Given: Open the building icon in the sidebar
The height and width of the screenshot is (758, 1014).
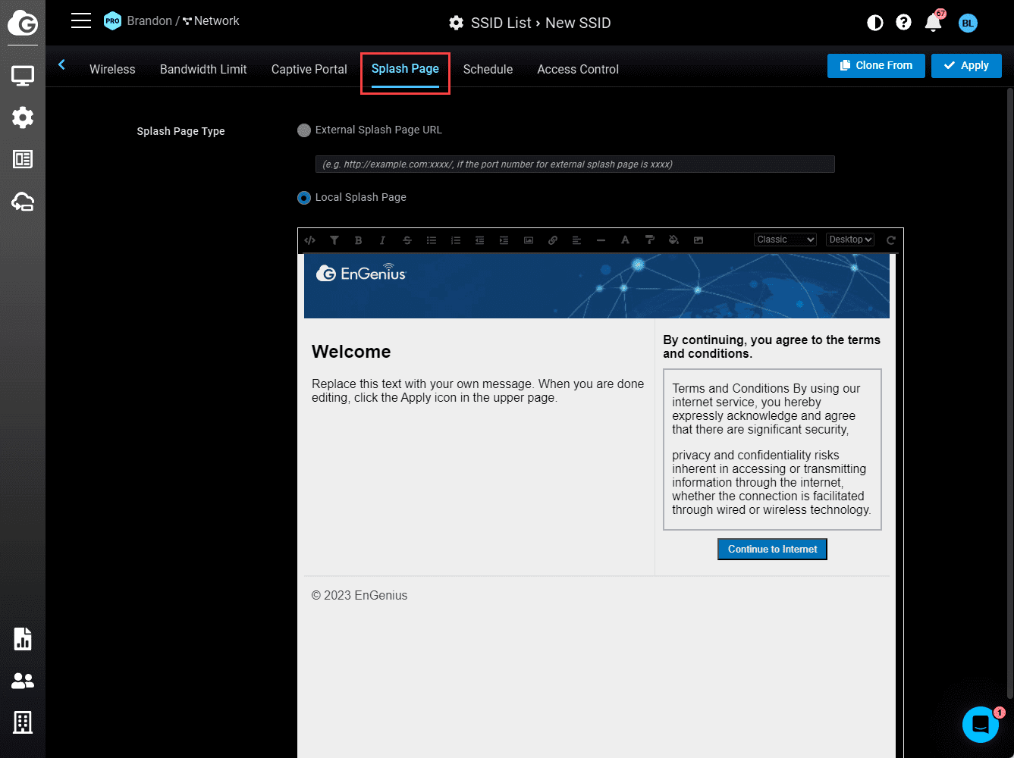Looking at the screenshot, I should pyautogui.click(x=23, y=722).
